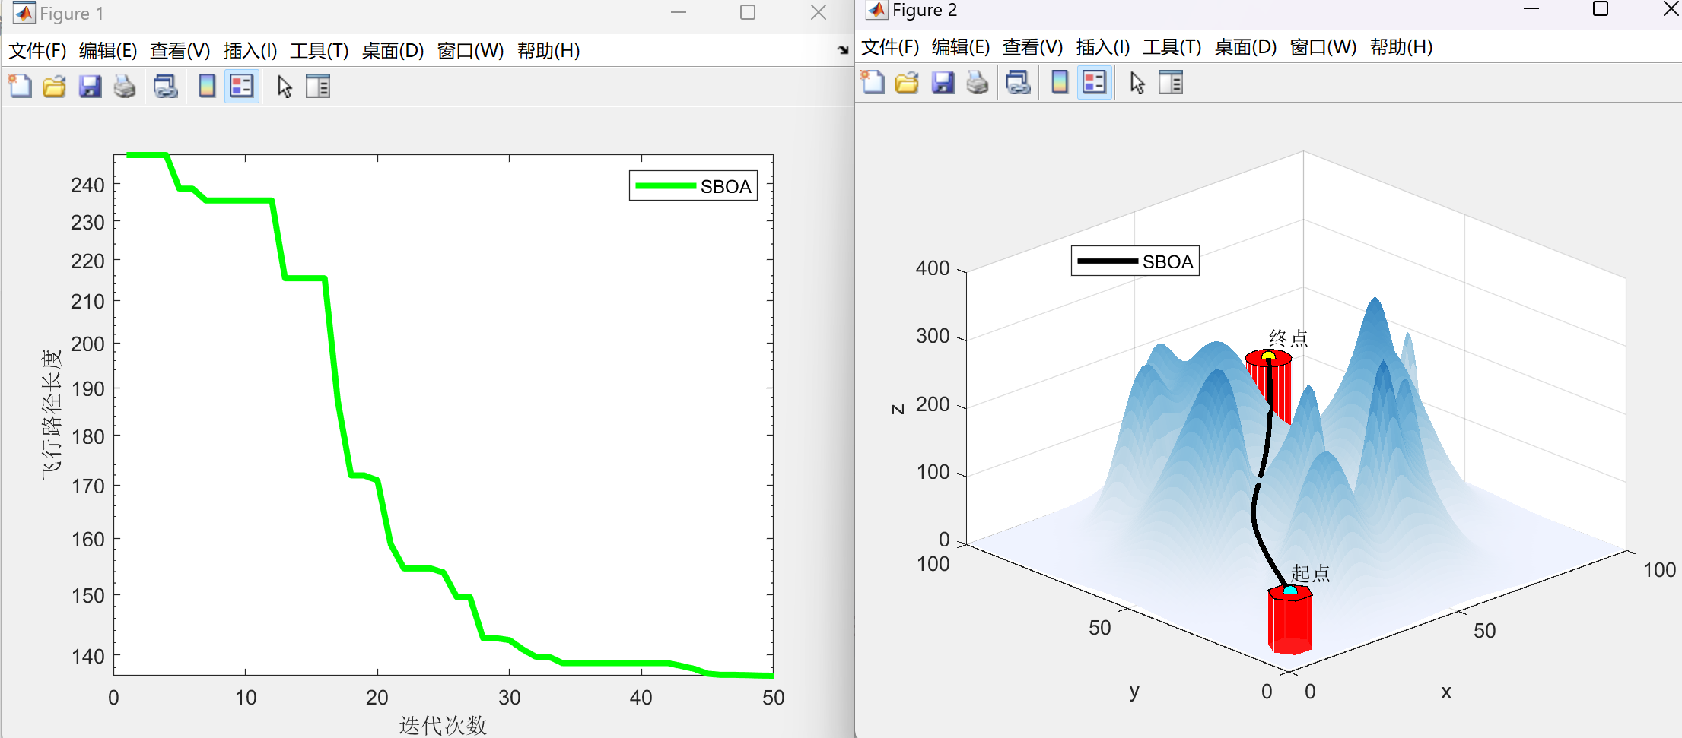Click the SBOA legend box in Figure 2
Viewport: 1682px width, 738px height.
[1135, 261]
